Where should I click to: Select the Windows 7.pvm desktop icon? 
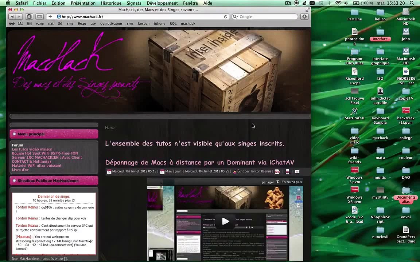pyautogui.click(x=354, y=175)
